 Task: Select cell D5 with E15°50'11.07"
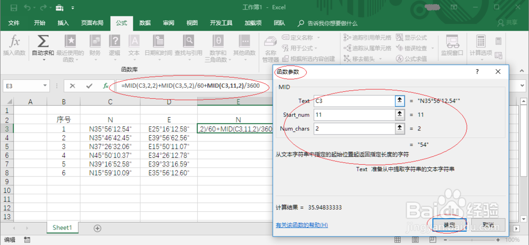(169, 146)
